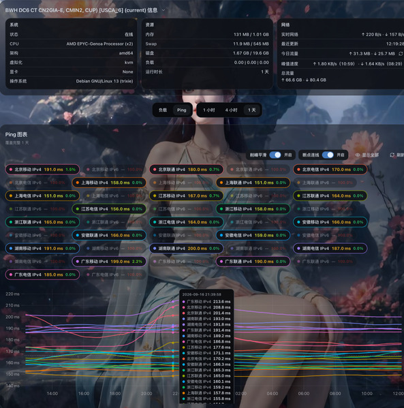Click the refresh icon beside 今日流量
The height and width of the screenshot is (408, 404).
pyautogui.click(x=401, y=54)
